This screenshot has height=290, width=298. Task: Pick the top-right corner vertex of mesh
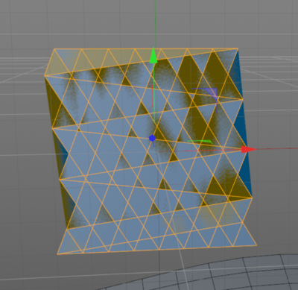pos(238,48)
